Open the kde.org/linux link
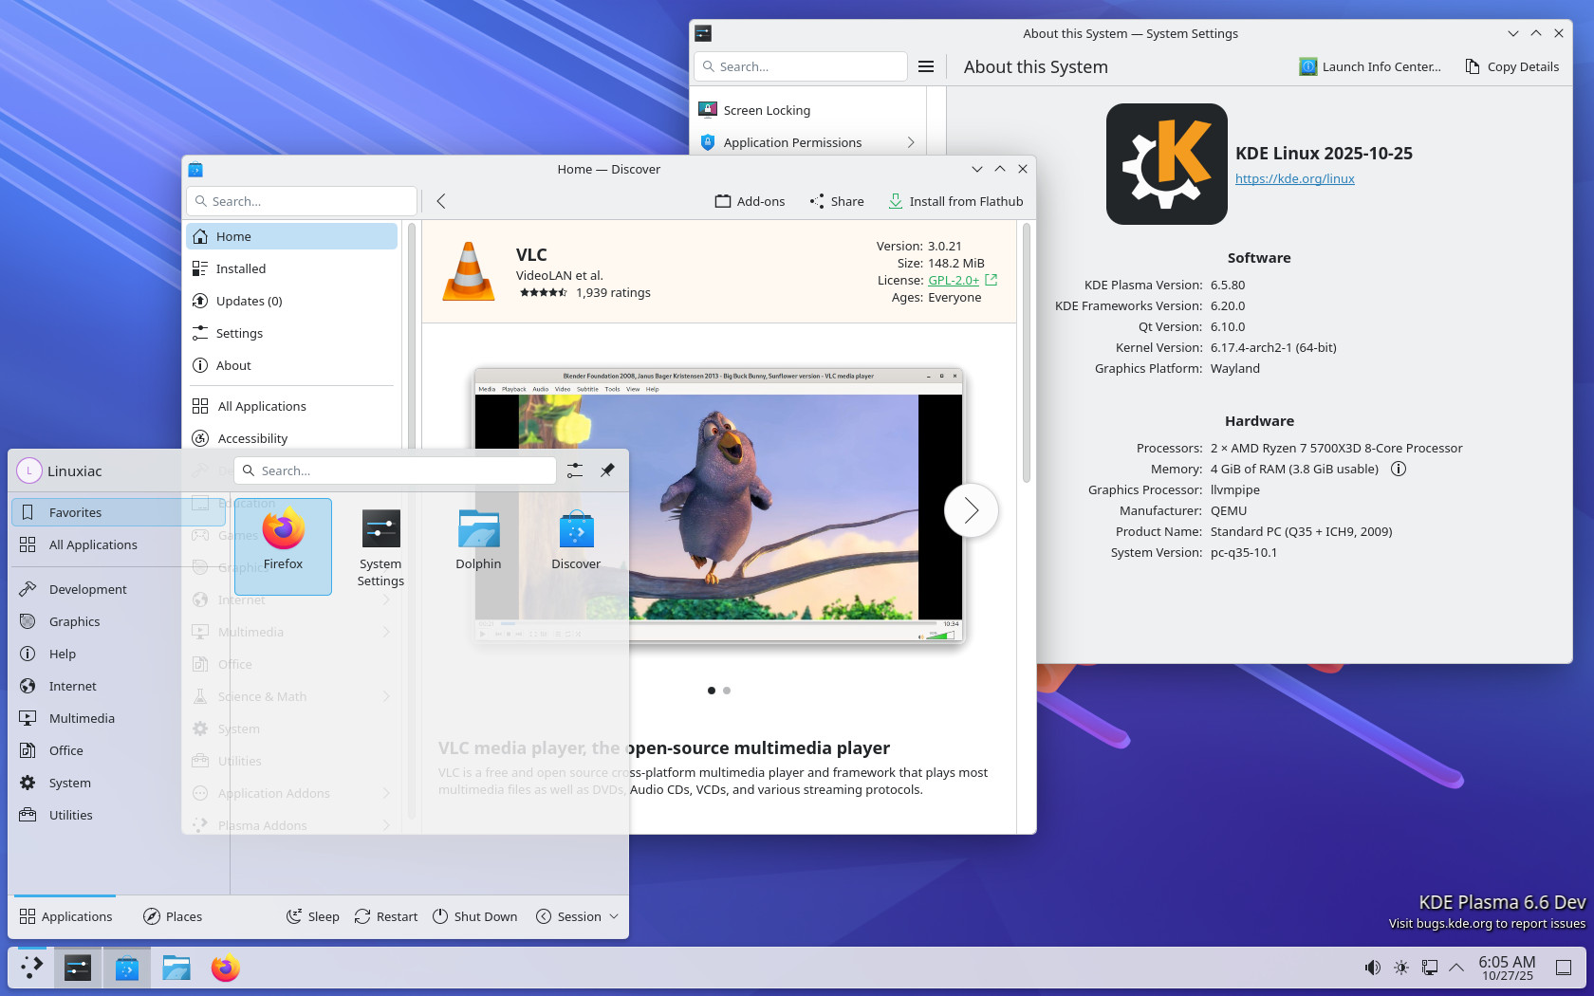Screen dimensions: 1594x996 pos(1294,178)
